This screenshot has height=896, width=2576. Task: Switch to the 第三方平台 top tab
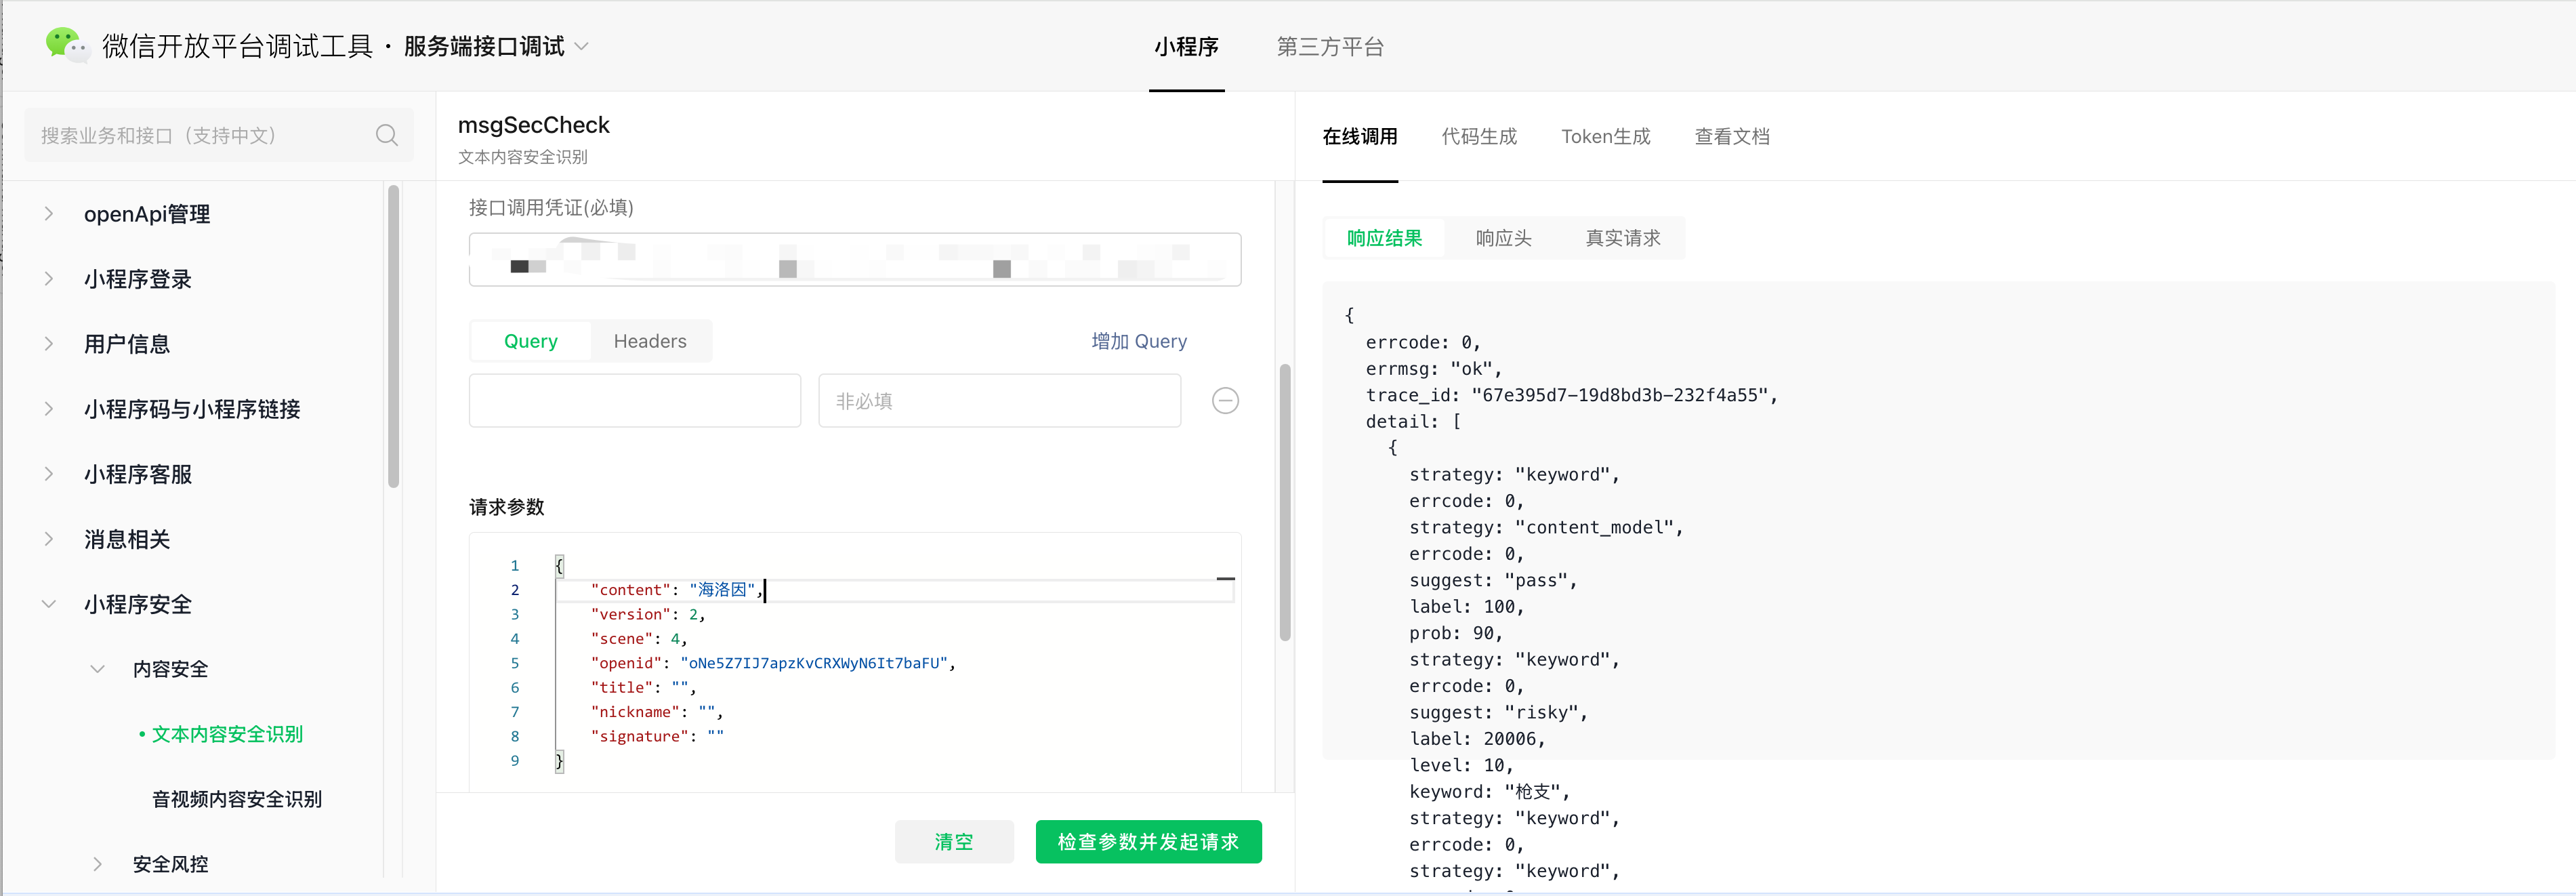(1330, 47)
